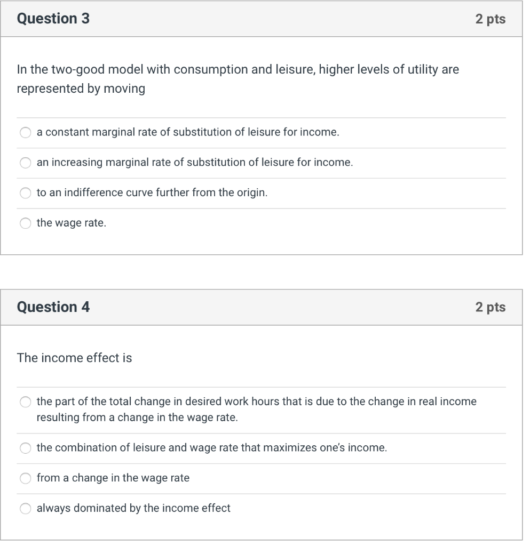
Task: Select answer 'a constant marginal rate of substitution of leisure for income'
Action: point(25,132)
